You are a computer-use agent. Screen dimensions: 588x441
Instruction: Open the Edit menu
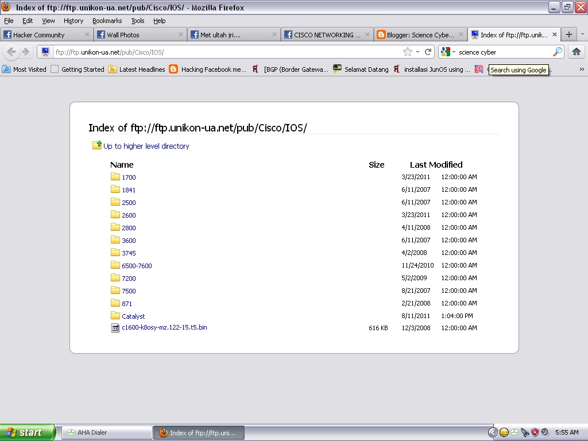click(28, 21)
